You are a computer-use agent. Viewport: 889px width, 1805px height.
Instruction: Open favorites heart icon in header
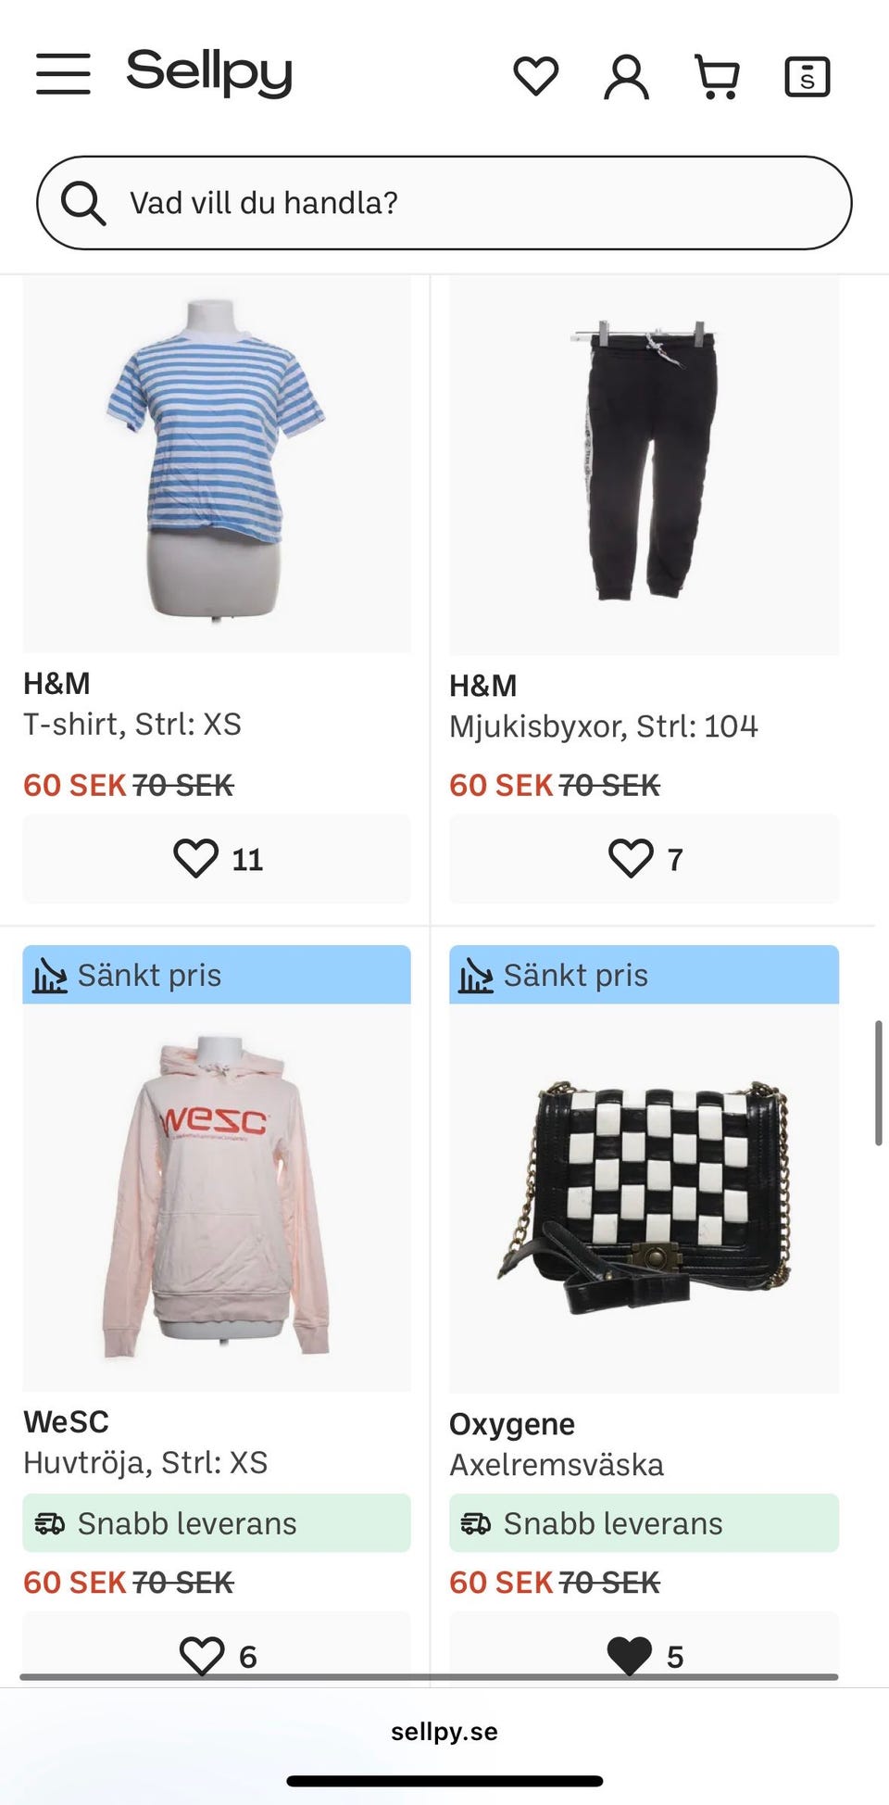click(x=536, y=75)
